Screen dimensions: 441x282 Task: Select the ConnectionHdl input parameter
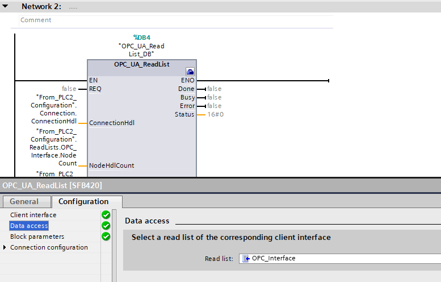tap(111, 123)
